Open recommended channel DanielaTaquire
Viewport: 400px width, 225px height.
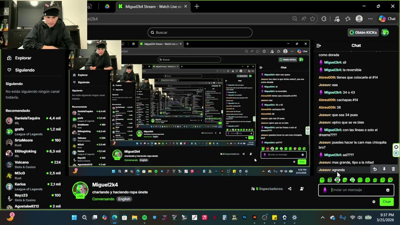pos(33,120)
